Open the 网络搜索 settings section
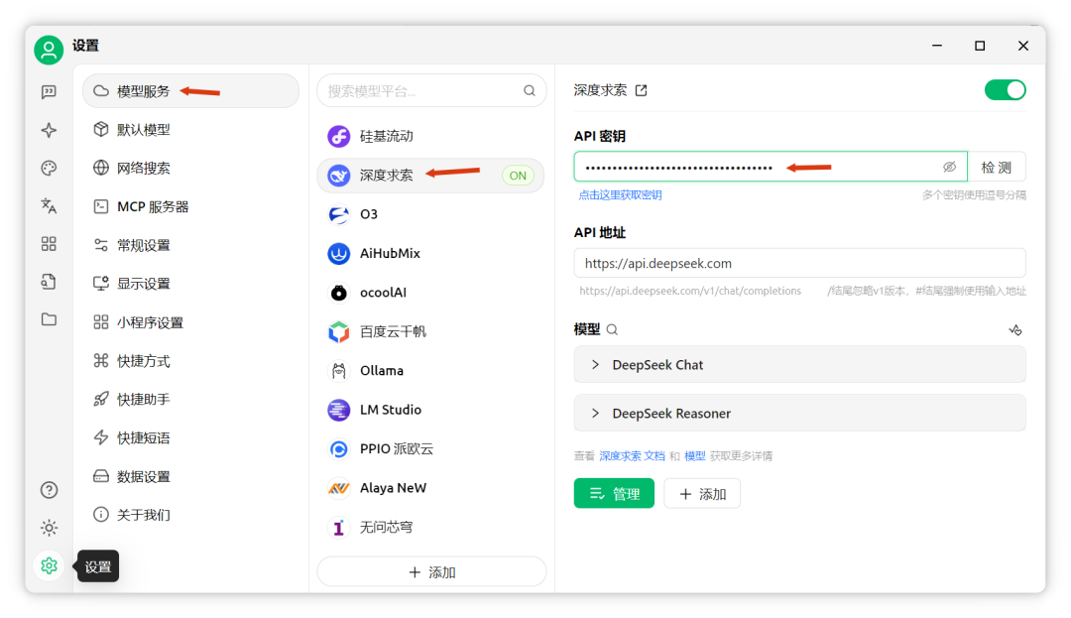Screen dimensions: 1071x618 click(190, 168)
